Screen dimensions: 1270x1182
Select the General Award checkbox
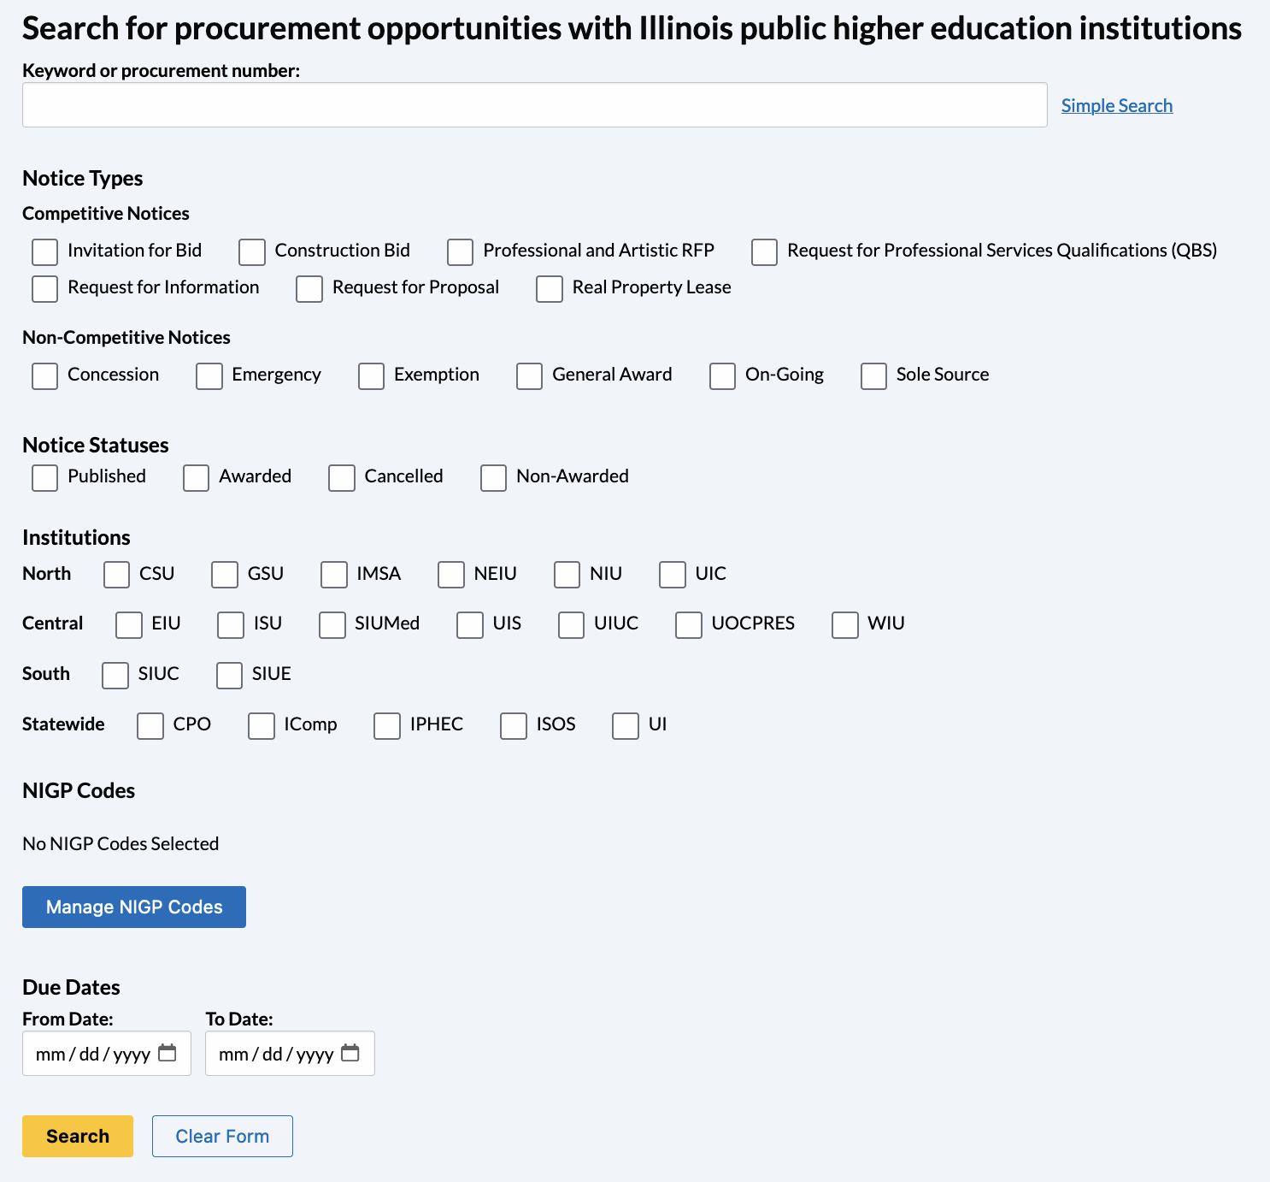(529, 376)
